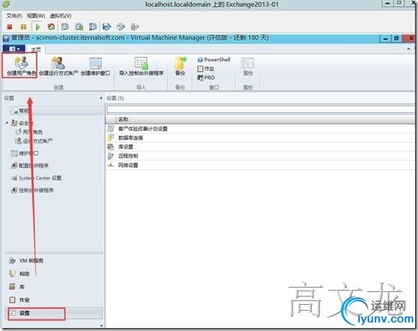Click the green play power-on button

[x=37, y=27]
